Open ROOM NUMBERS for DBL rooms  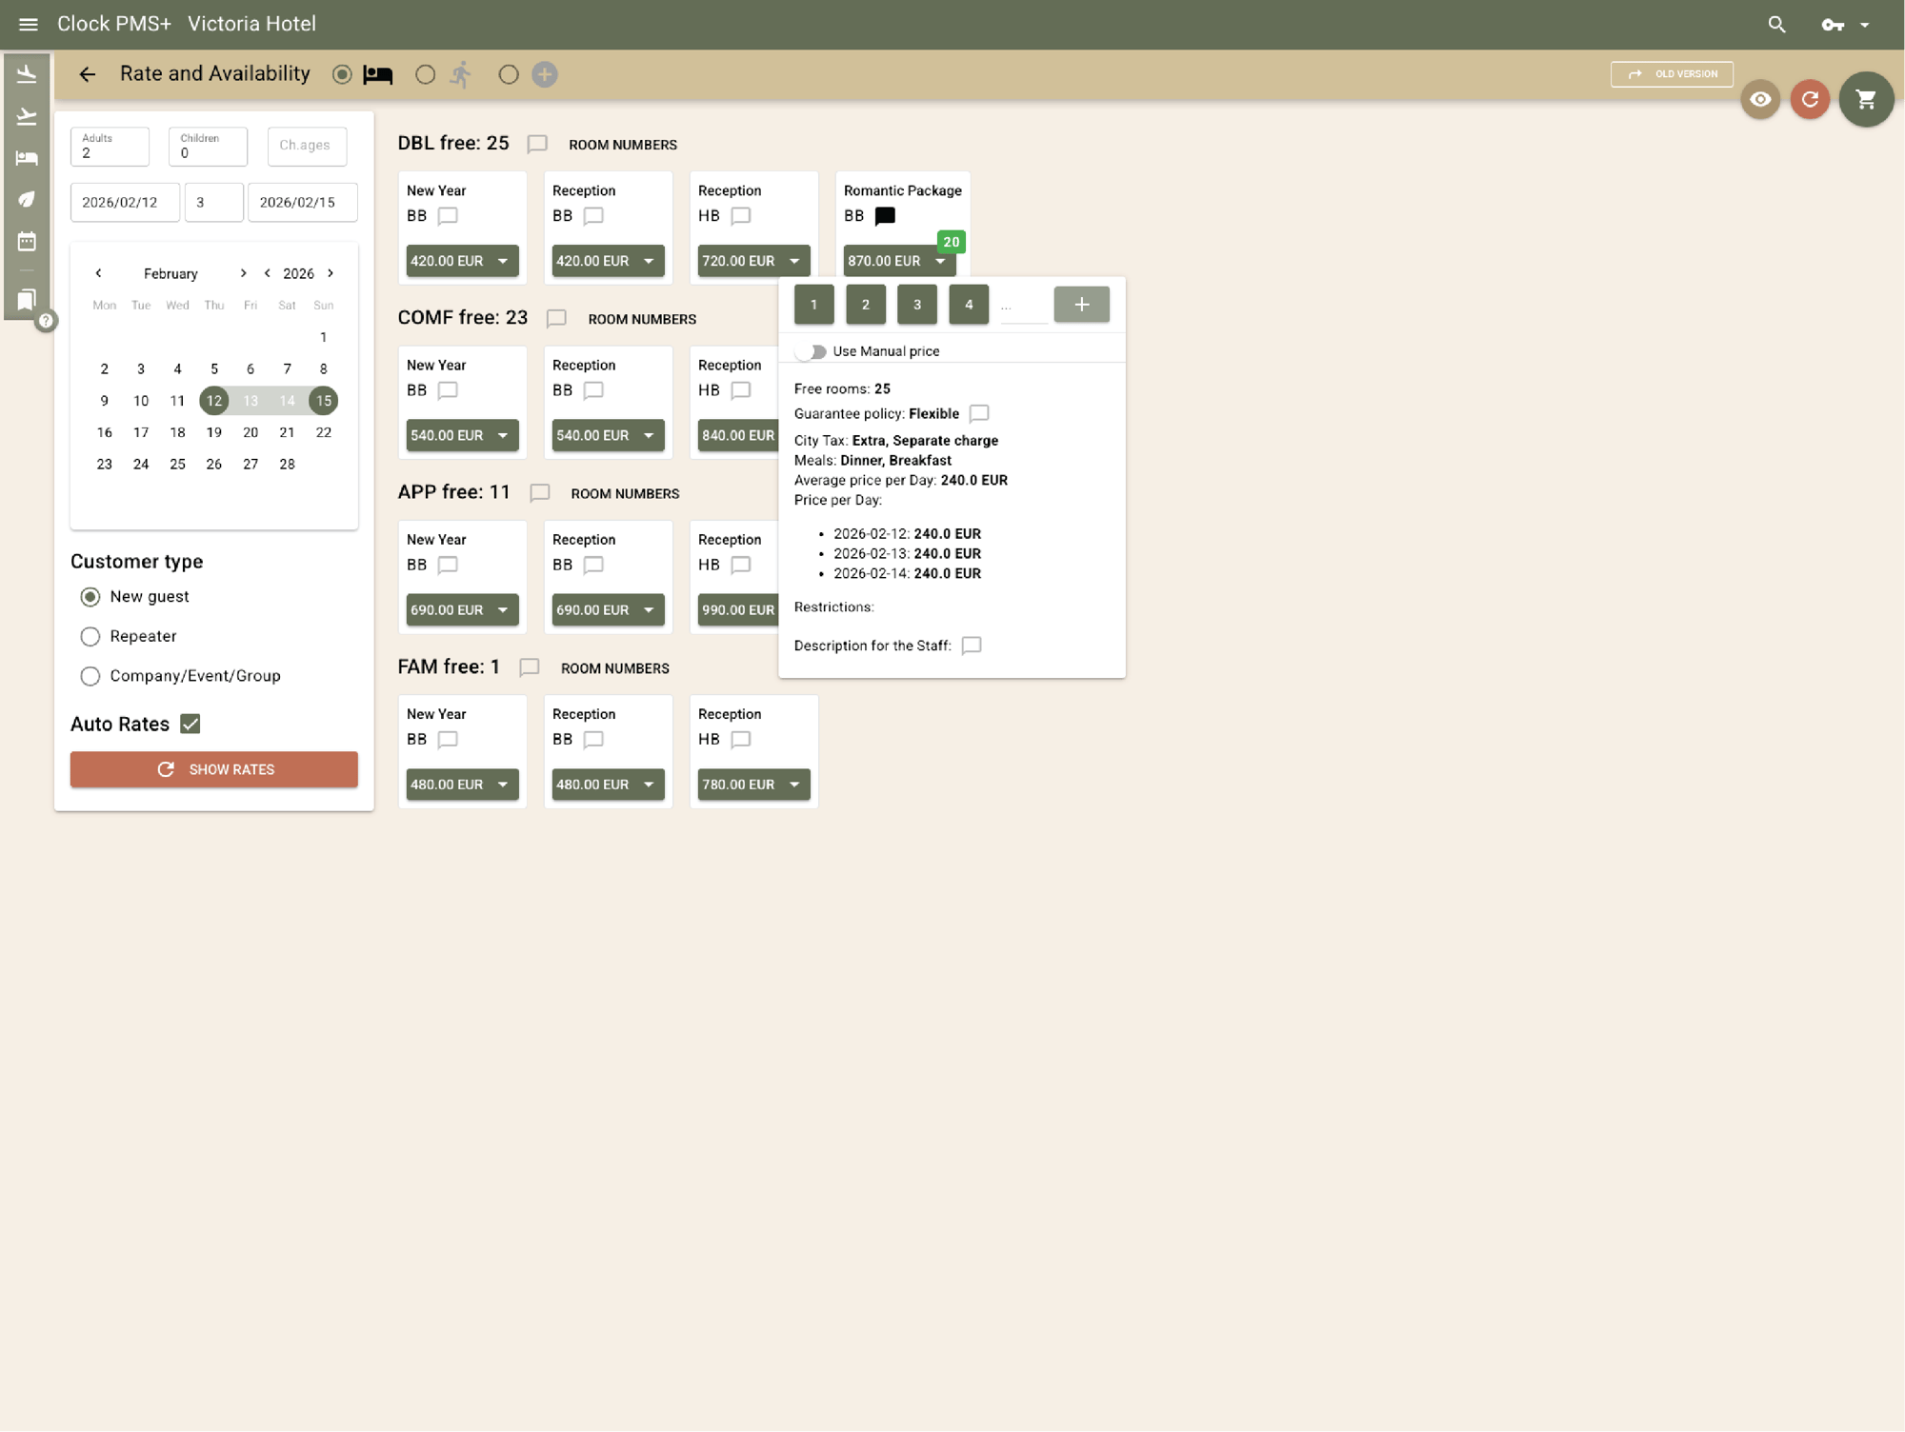tap(623, 145)
